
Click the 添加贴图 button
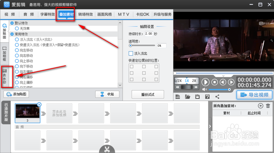pos(16,94)
